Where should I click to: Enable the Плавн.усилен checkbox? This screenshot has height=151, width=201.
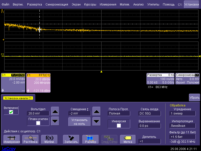[x=38, y=123]
